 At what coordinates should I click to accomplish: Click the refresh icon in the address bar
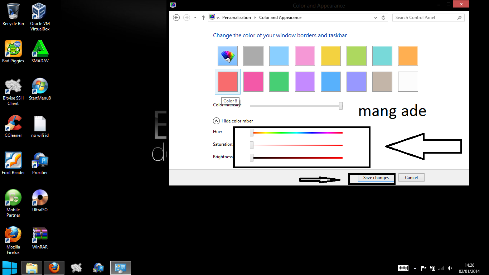pos(383,17)
